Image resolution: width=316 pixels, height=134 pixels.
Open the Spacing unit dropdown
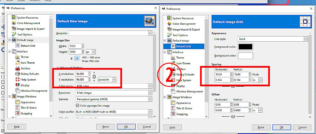257,80
